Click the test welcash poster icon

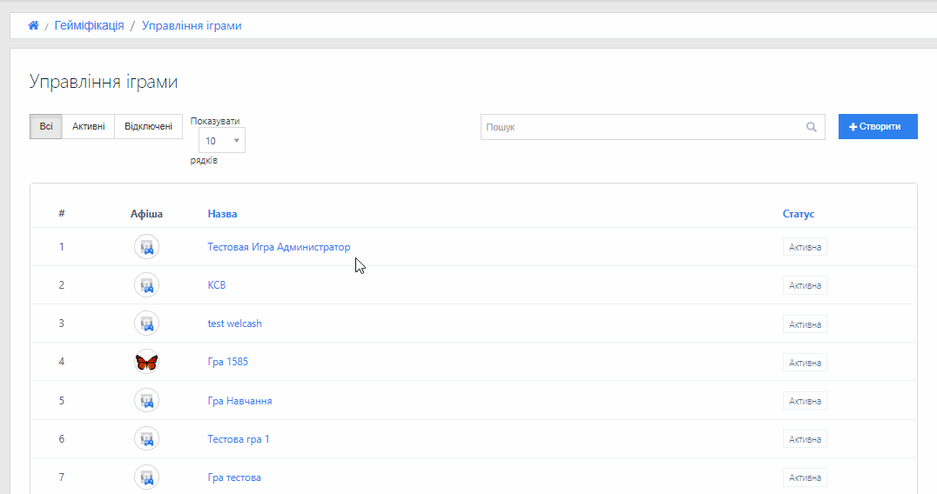click(x=146, y=324)
